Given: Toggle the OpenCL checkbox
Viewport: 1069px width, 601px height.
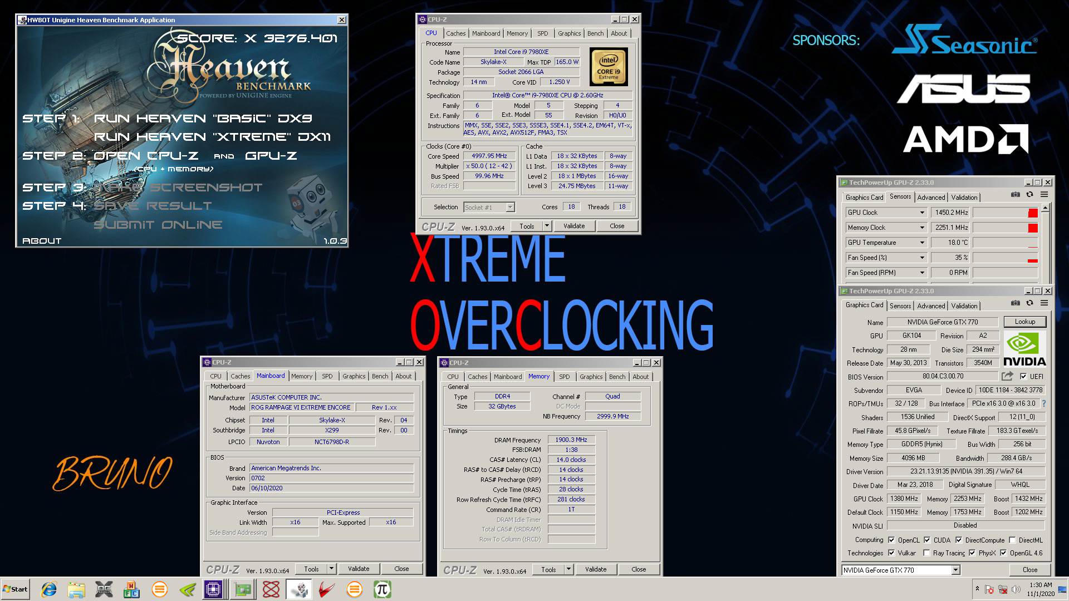Looking at the screenshot, I should tap(891, 540).
